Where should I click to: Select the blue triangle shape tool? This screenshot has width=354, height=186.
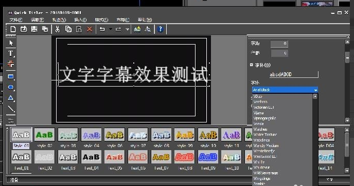(x=11, y=98)
